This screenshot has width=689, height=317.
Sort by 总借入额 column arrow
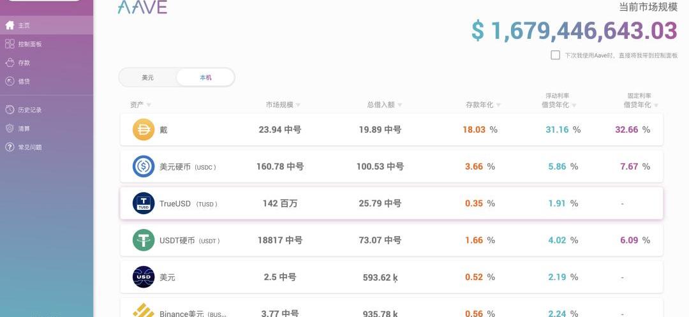click(x=399, y=105)
